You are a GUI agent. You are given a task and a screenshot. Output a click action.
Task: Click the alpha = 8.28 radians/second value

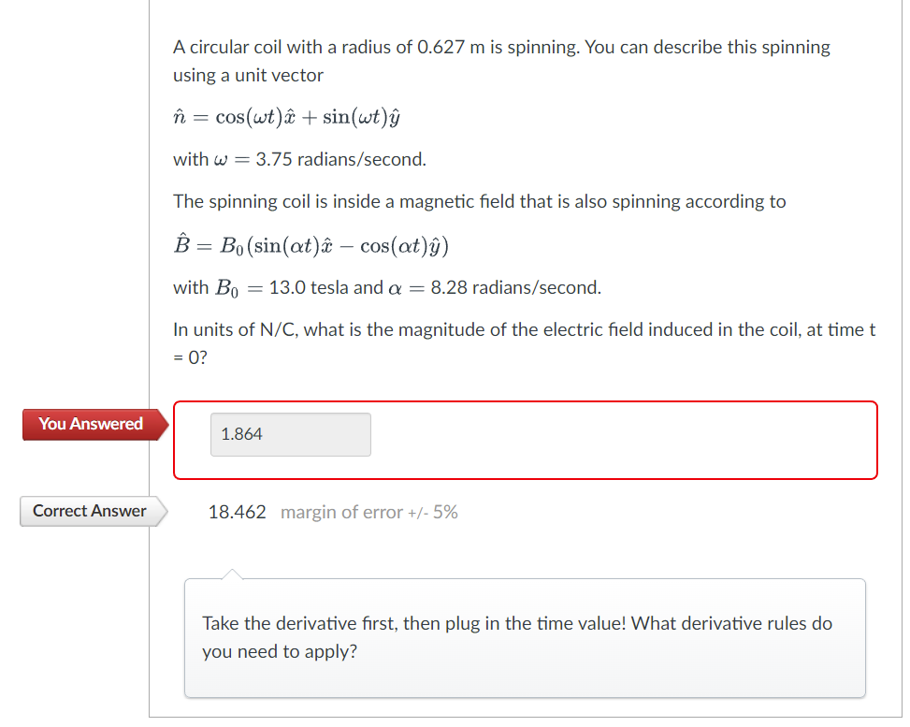click(x=496, y=287)
